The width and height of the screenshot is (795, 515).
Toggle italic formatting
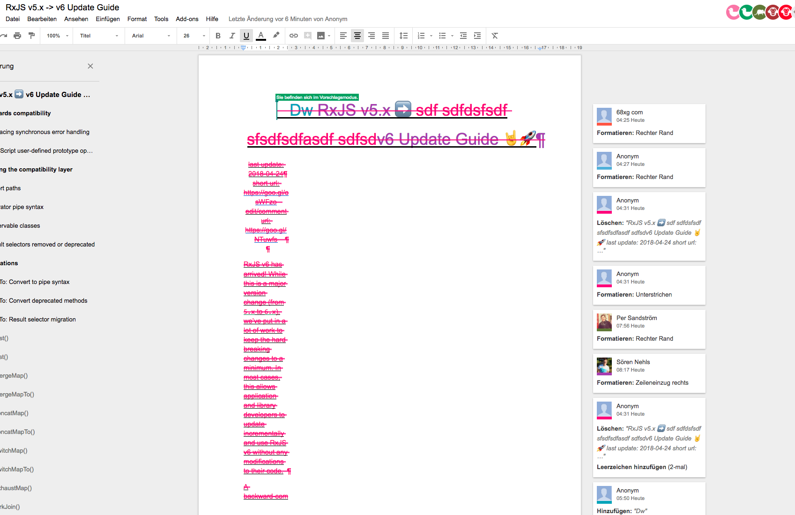click(x=232, y=36)
